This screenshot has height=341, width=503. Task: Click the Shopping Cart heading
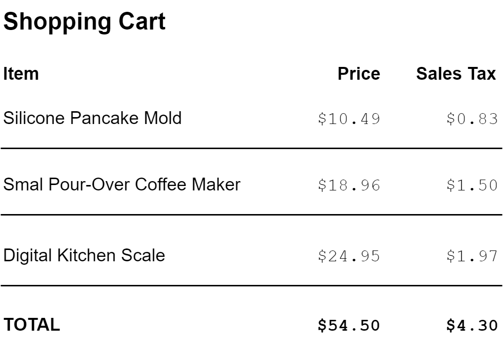[85, 22]
